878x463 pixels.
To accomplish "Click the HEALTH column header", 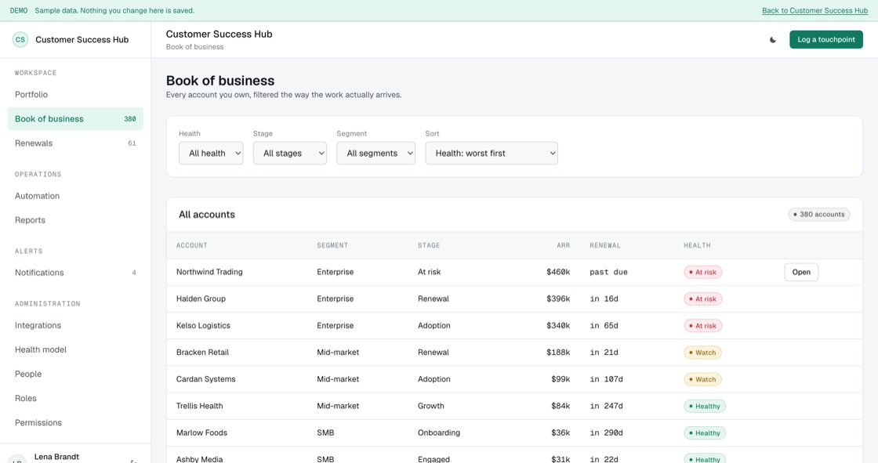I will coord(697,246).
